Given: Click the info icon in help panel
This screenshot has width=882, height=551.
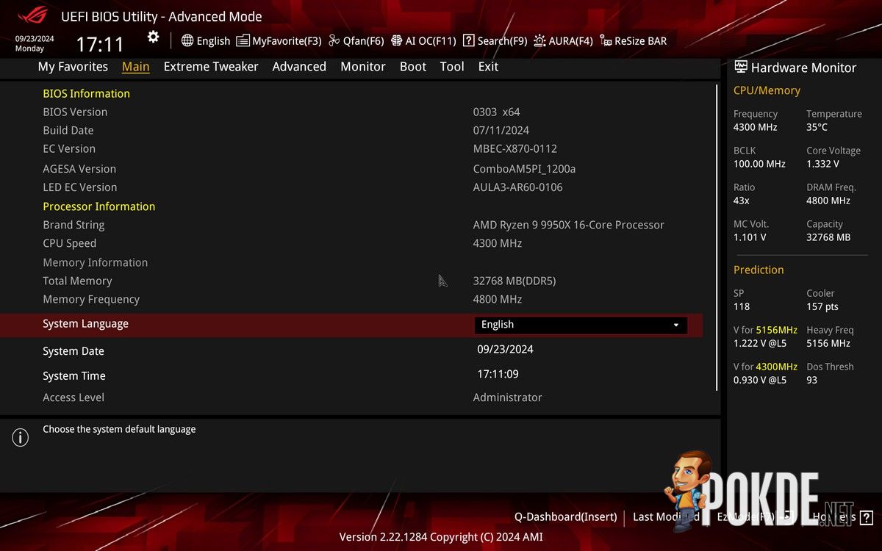Looking at the screenshot, I should (21, 438).
